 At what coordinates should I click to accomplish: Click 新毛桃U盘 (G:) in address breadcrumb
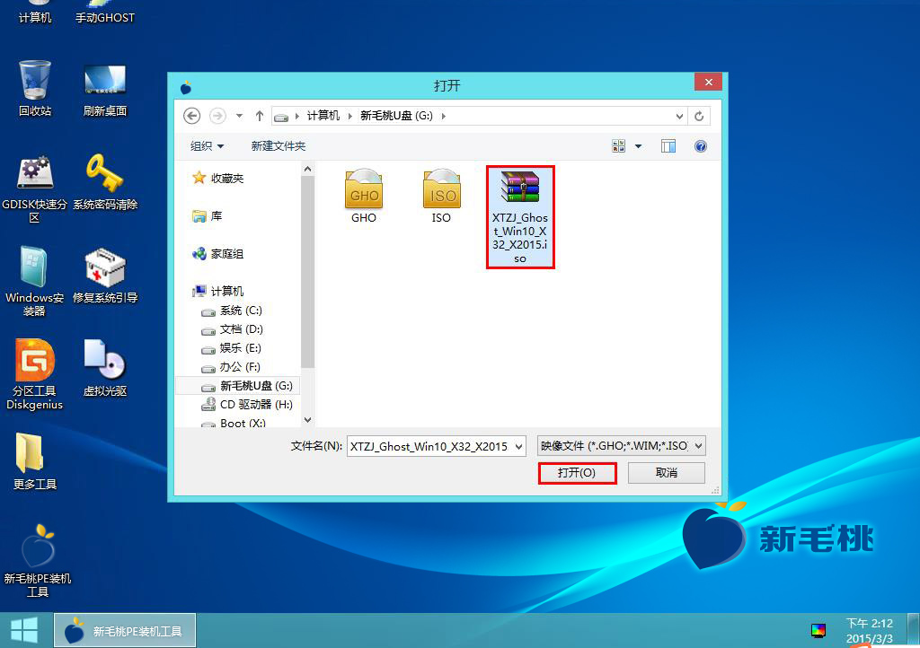pos(396,116)
